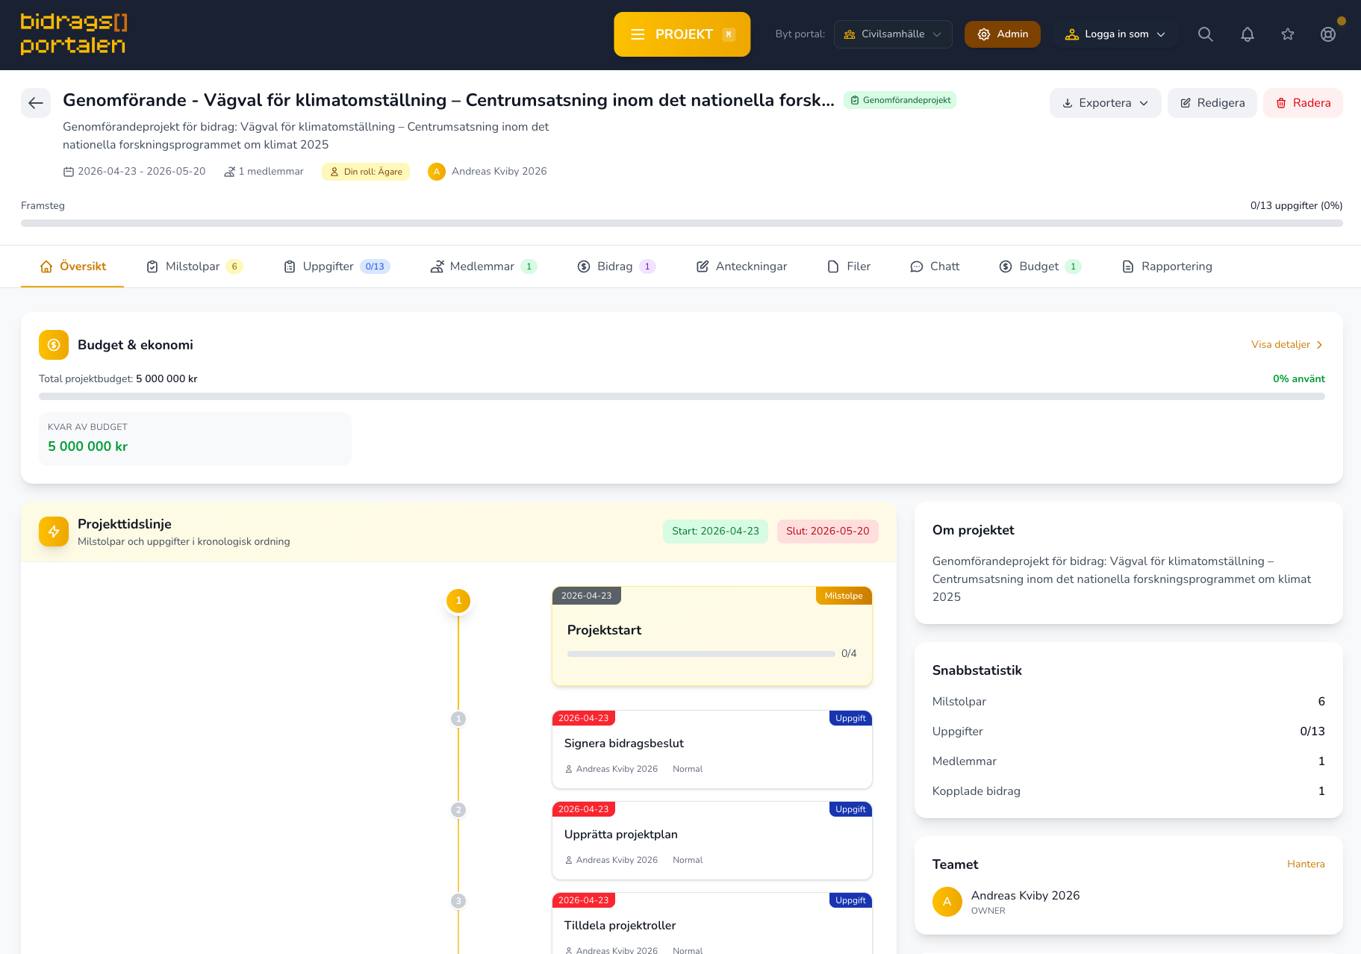Click the Projektstart 0/4 progress bar
The width and height of the screenshot is (1361, 954).
click(701, 654)
